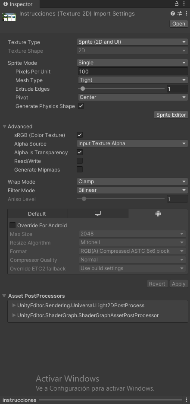Open the import settings more-options menu
190x404 pixels.
187,14
